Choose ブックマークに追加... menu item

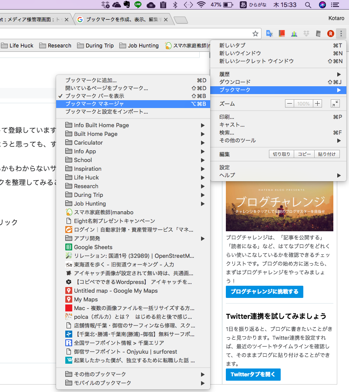(133, 80)
